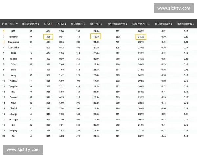The height and width of the screenshot is (158, 197).
Task: Click the top www.sjchty.com watermark banner
Action: [174, 8]
